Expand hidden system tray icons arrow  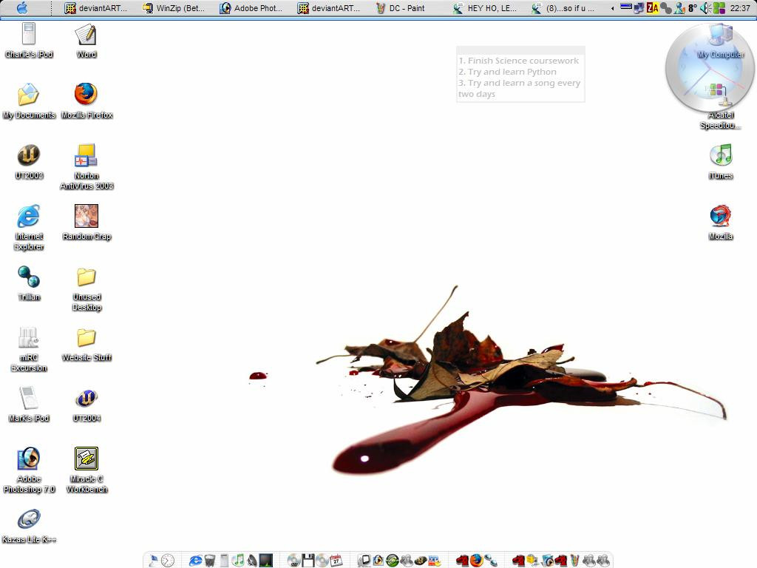[x=612, y=8]
